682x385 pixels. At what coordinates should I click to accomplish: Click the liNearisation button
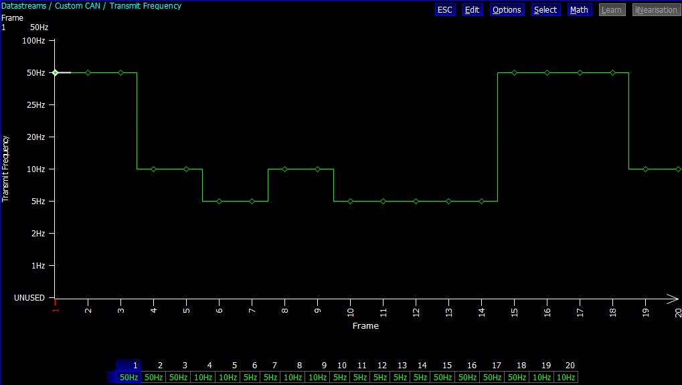[x=655, y=10]
